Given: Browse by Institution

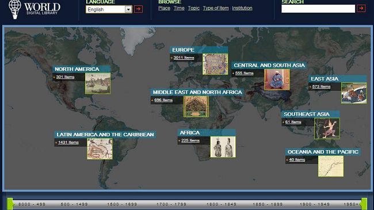Looking at the screenshot, I should (x=242, y=8).
